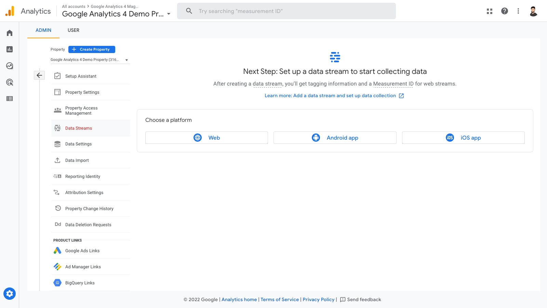Click the Ad Manager logo icon
The image size is (547, 308).
[57, 267]
